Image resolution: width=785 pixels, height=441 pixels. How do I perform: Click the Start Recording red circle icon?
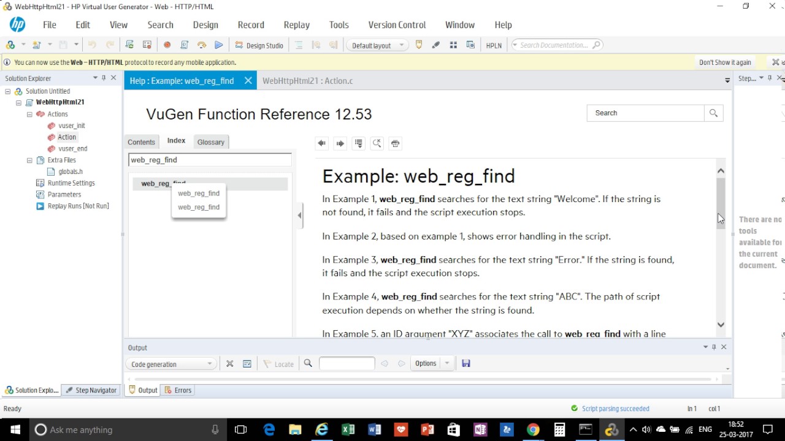167,45
